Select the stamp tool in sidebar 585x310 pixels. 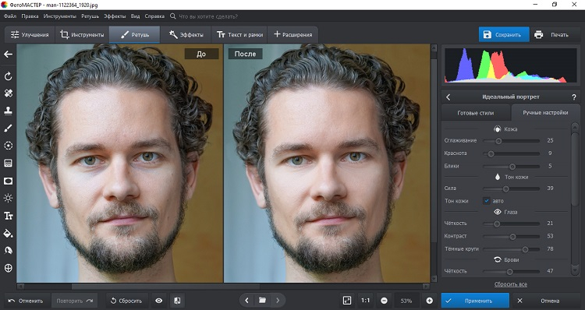click(x=9, y=111)
